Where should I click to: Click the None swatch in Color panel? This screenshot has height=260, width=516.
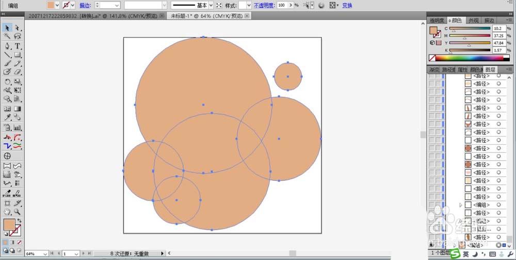432,58
